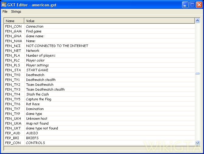Viewport: 204px width, 154px height.
Task: Select the FEN_NAM row name
Action: 14,41
